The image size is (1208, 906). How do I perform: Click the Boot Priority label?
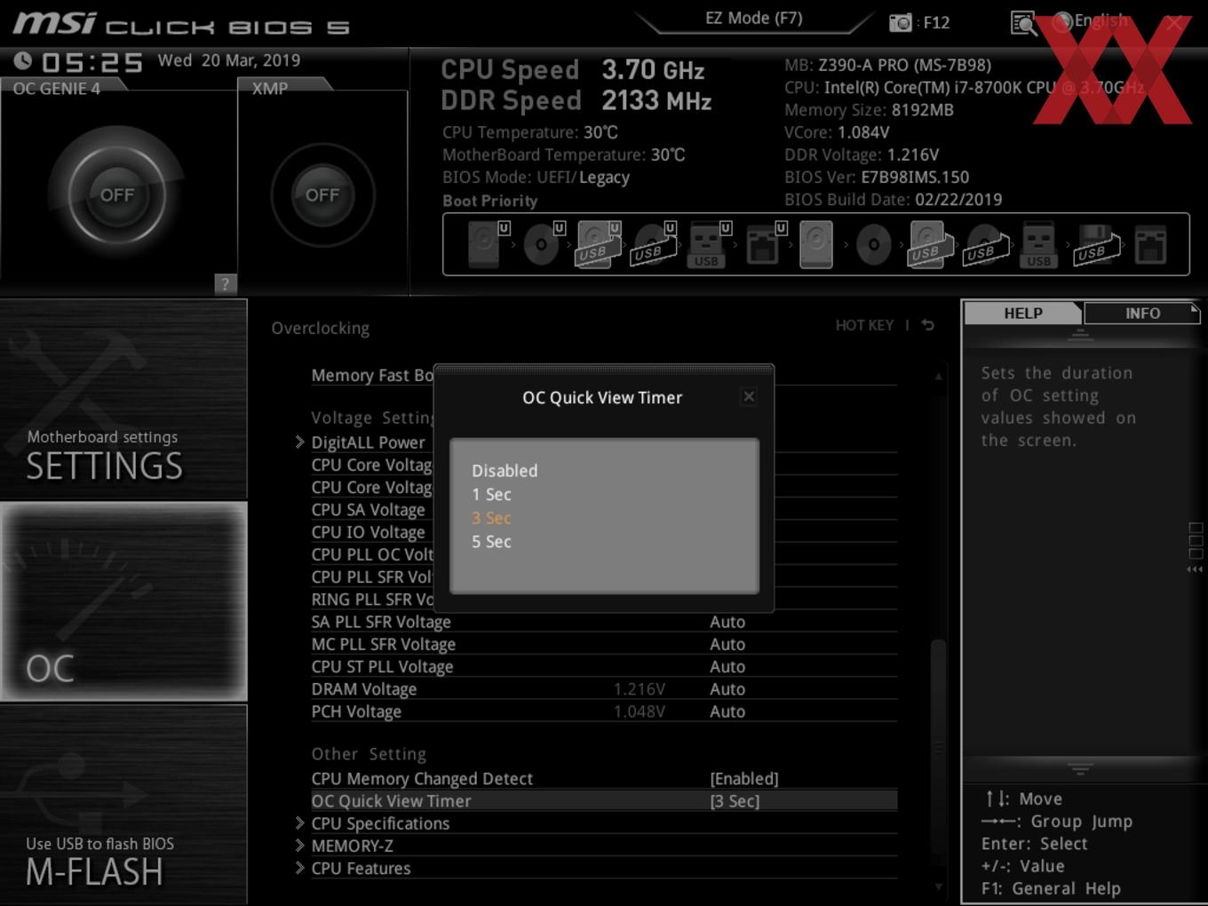(x=489, y=201)
